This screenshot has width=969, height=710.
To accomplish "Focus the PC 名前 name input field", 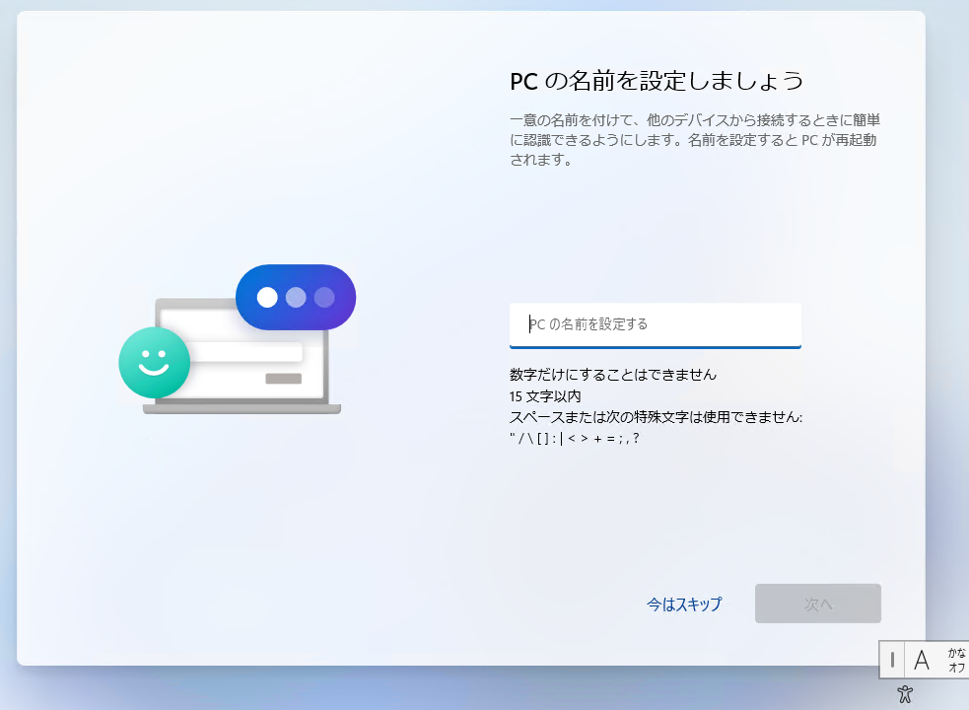I will pos(655,325).
